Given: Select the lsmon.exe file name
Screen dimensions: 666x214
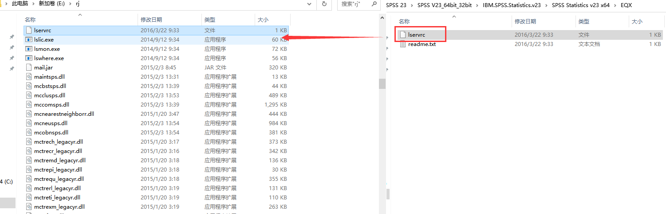Looking at the screenshot, I should (47, 49).
